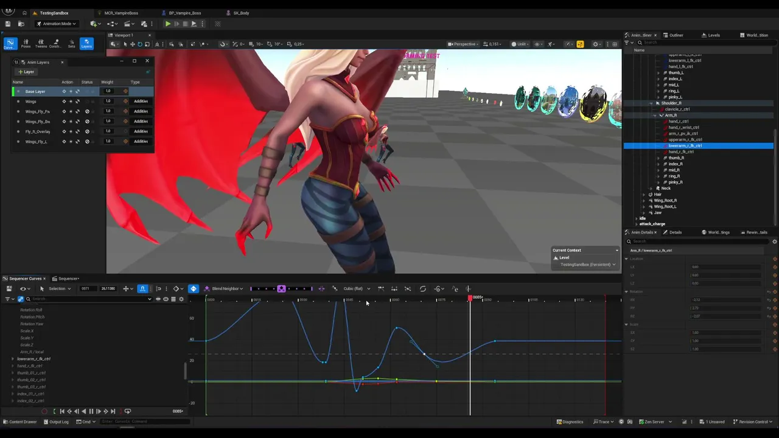Viewport: 779px width, 438px height.
Task: Open the Wings layer type dropdown
Action: click(x=141, y=102)
